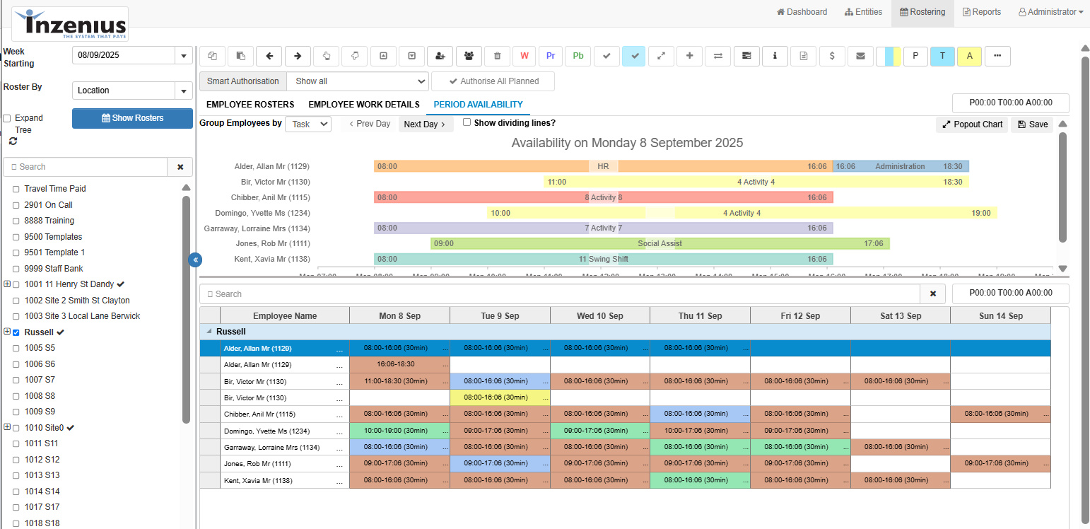The height and width of the screenshot is (529, 1090).
Task: Collapse the left panel with double-chevron button
Action: tap(195, 260)
